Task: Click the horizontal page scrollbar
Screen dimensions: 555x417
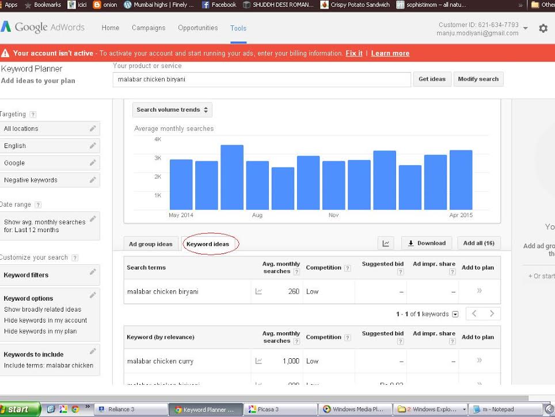Action: [264, 398]
